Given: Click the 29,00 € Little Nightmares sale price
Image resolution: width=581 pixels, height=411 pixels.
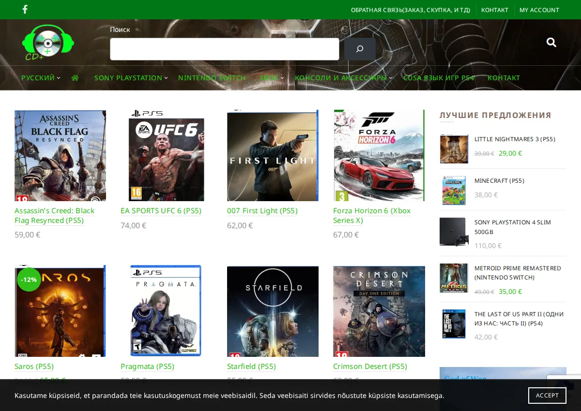Looking at the screenshot, I should [510, 153].
